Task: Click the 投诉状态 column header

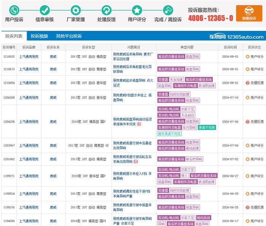Action: pyautogui.click(x=255, y=47)
